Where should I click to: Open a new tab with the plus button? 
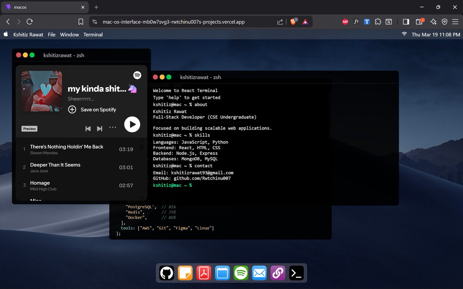96,7
